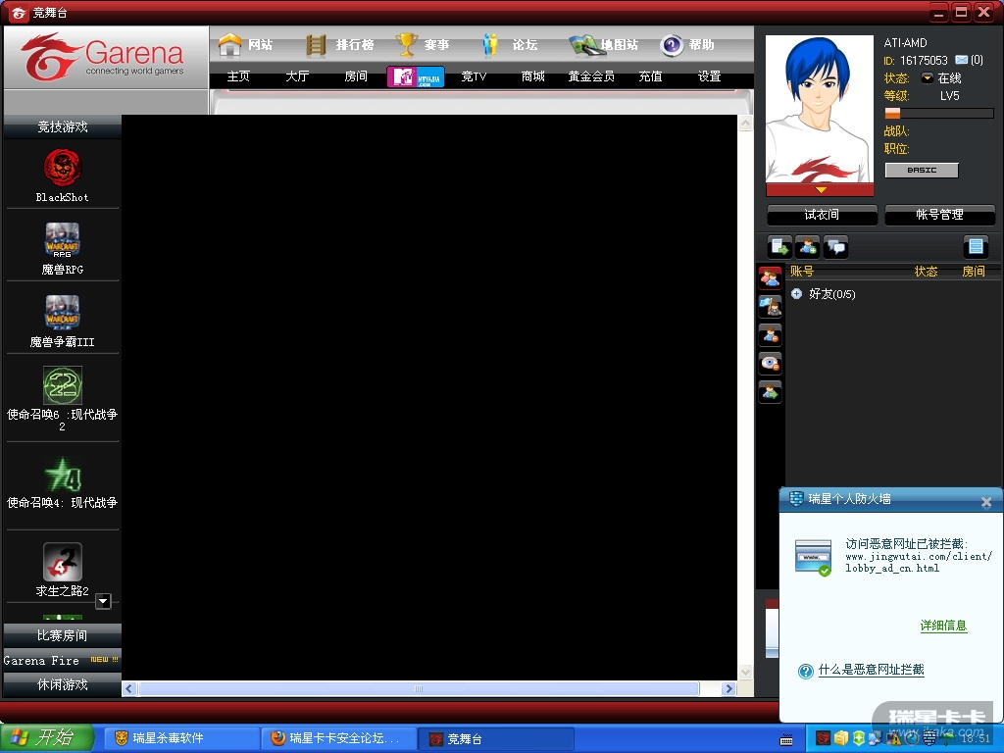Select 使命召唤6 现代战争2 game
1004x753 pixels.
(x=62, y=398)
